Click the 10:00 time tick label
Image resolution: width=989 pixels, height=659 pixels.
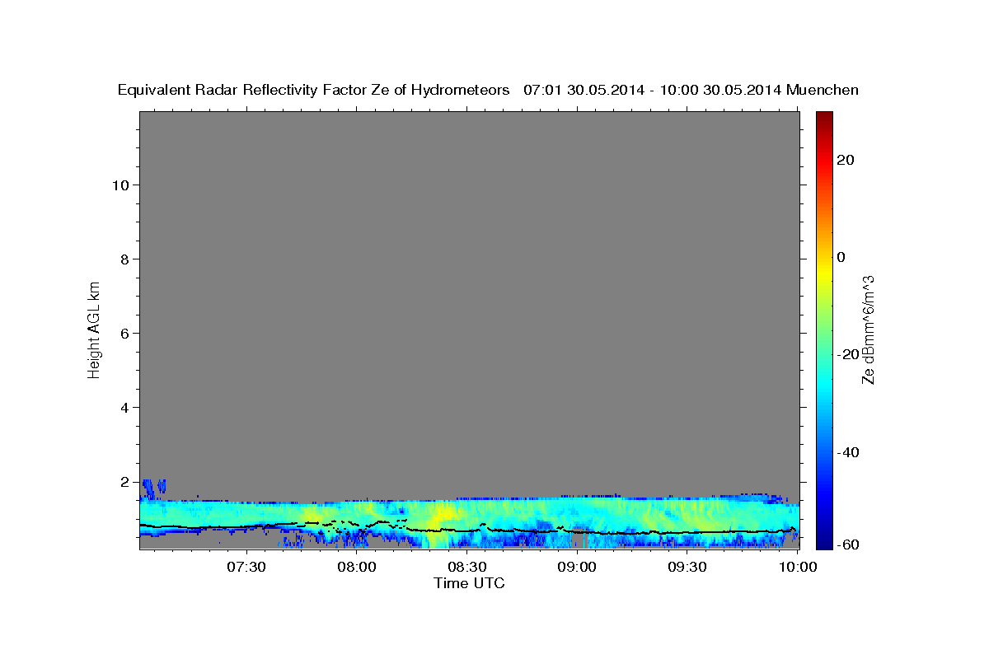click(x=798, y=568)
